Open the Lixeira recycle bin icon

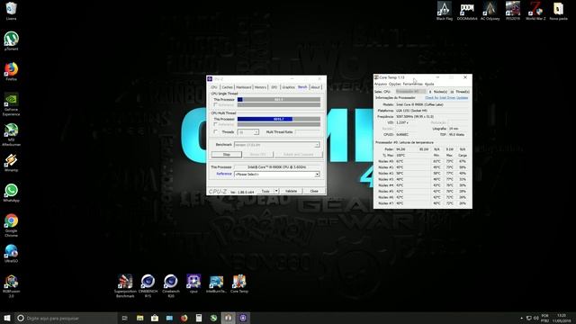click(11, 11)
